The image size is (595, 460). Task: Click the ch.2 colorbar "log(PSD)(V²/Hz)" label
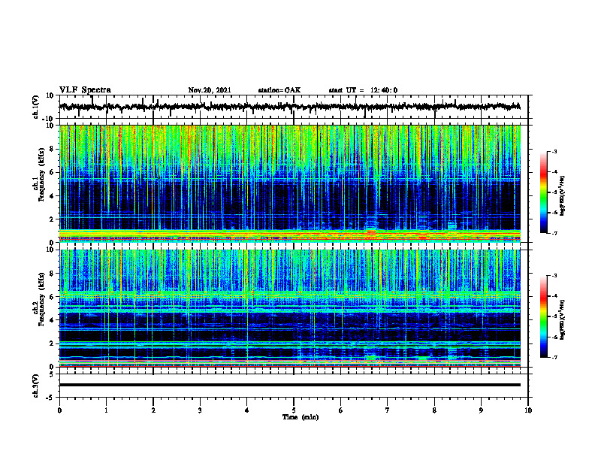click(563, 319)
